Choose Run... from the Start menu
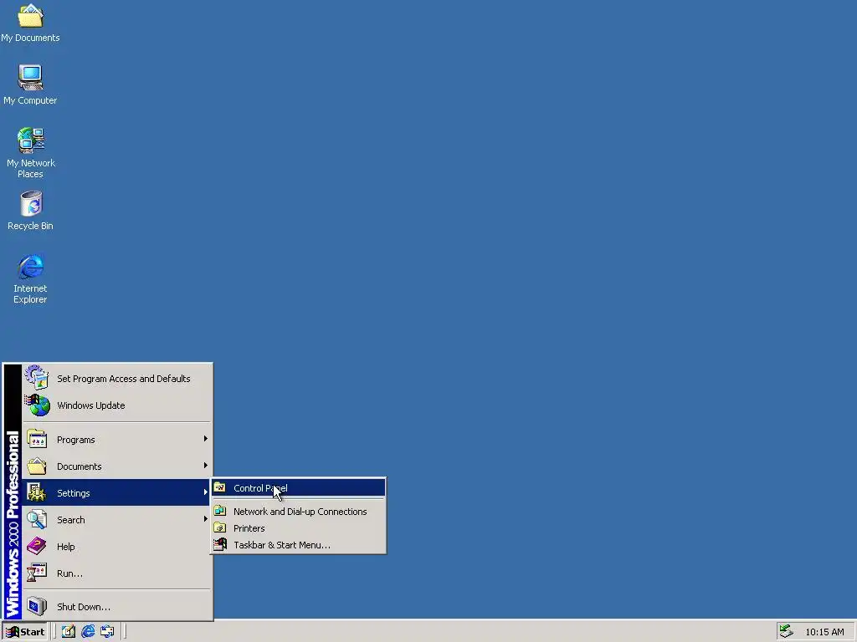 [x=117, y=573]
